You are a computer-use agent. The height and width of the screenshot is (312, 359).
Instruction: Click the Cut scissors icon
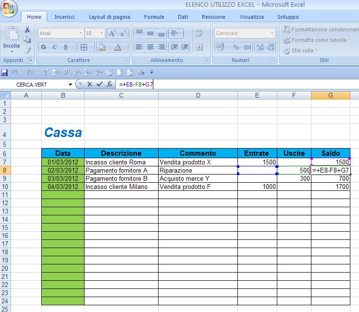(27, 29)
